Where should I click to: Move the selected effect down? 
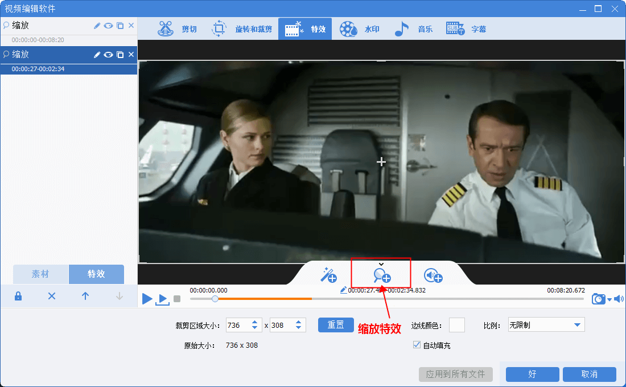[x=119, y=297]
